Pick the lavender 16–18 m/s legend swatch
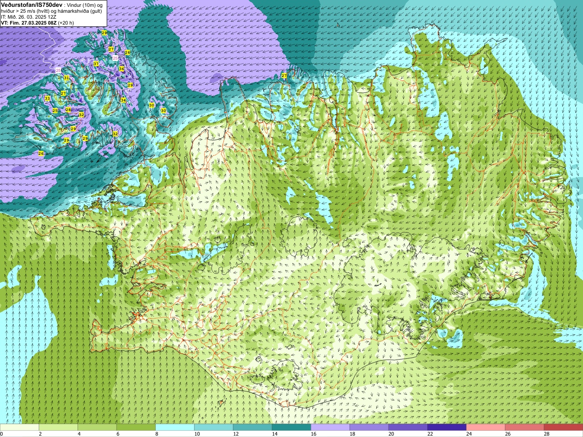Image resolution: width=583 pixels, height=437 pixels. [330, 427]
